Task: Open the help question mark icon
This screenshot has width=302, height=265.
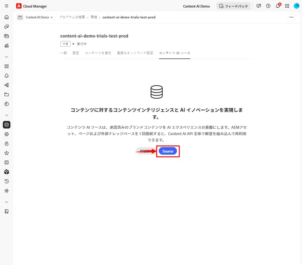Action: click(x=268, y=6)
